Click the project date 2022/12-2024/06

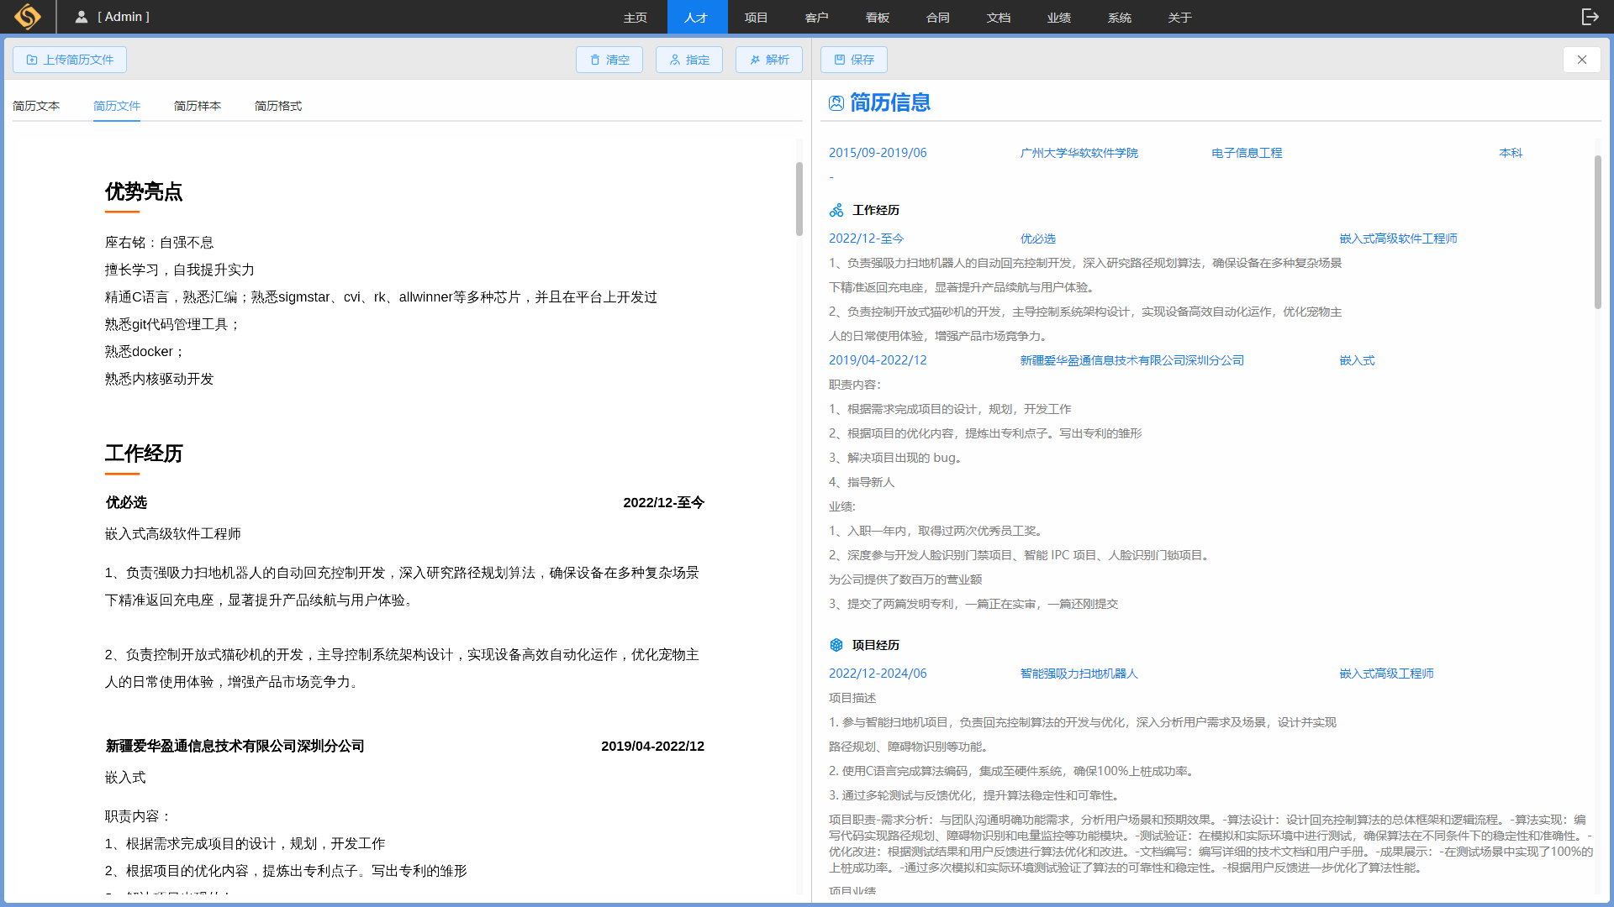tap(878, 674)
